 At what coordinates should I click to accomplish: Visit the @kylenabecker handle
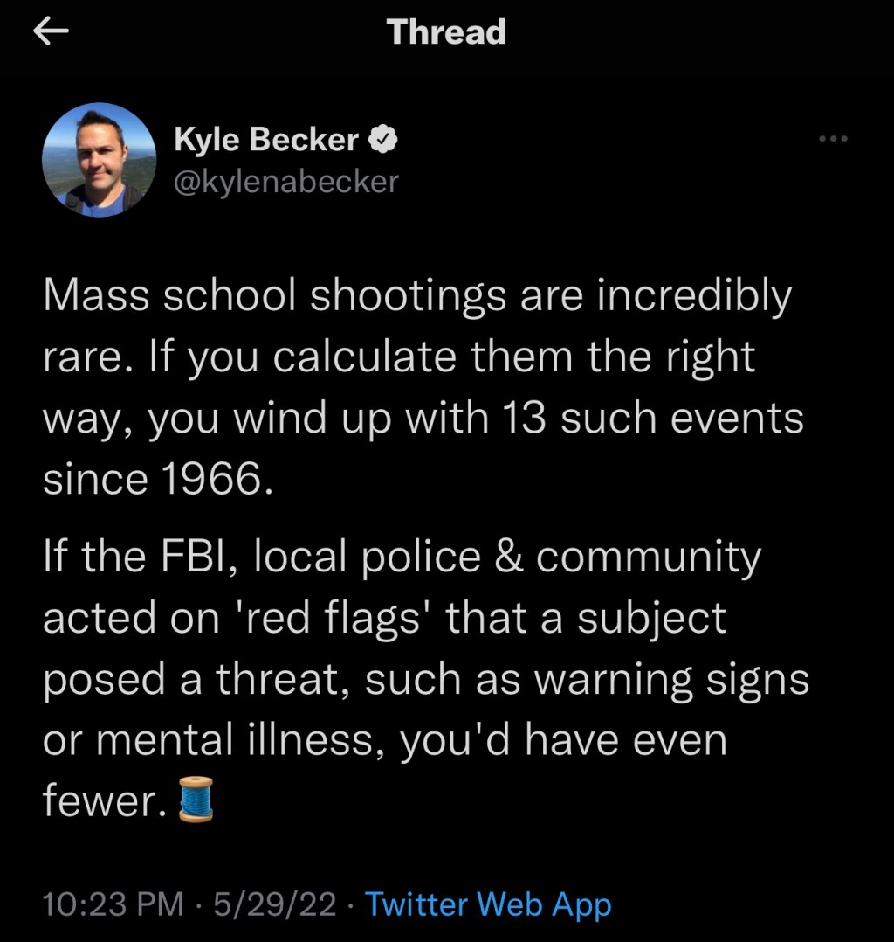click(x=286, y=181)
